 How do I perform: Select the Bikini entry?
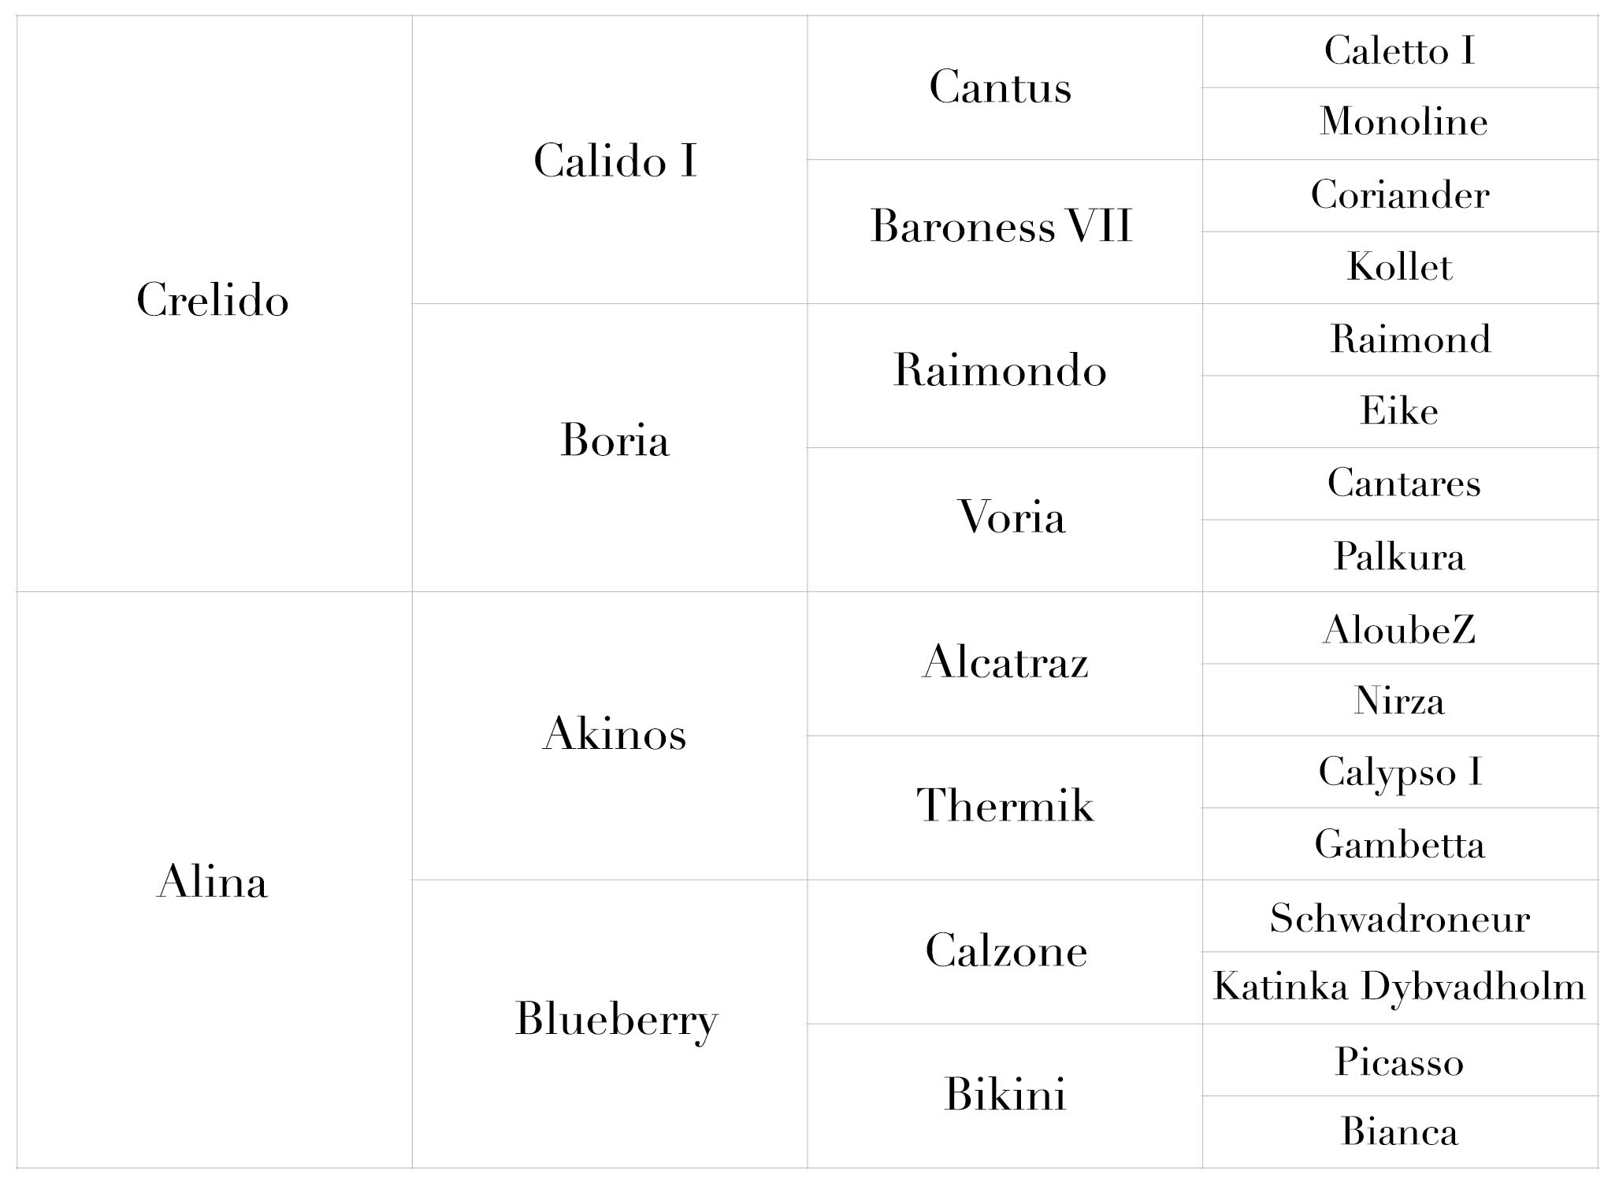pos(1004,1095)
